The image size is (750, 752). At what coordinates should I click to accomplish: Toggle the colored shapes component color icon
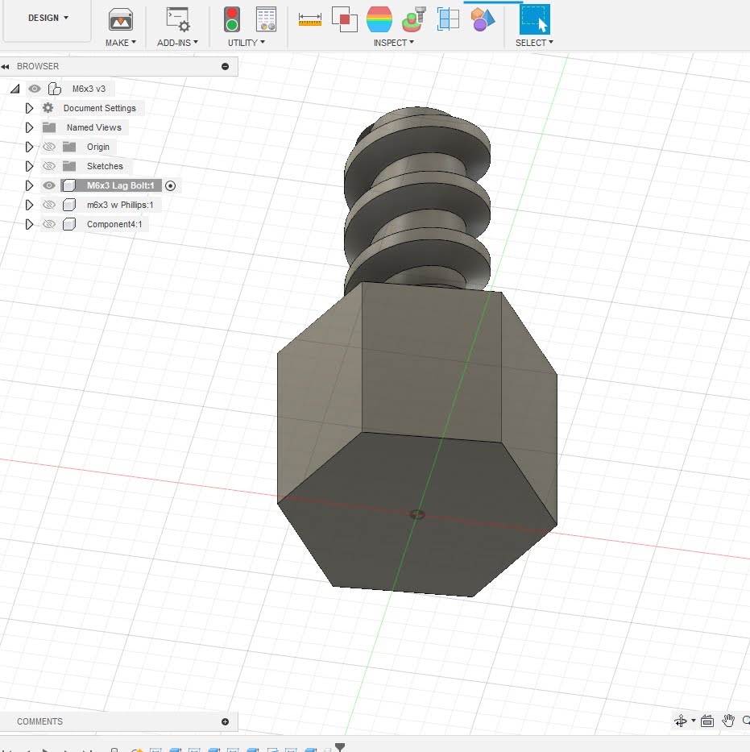(483, 19)
